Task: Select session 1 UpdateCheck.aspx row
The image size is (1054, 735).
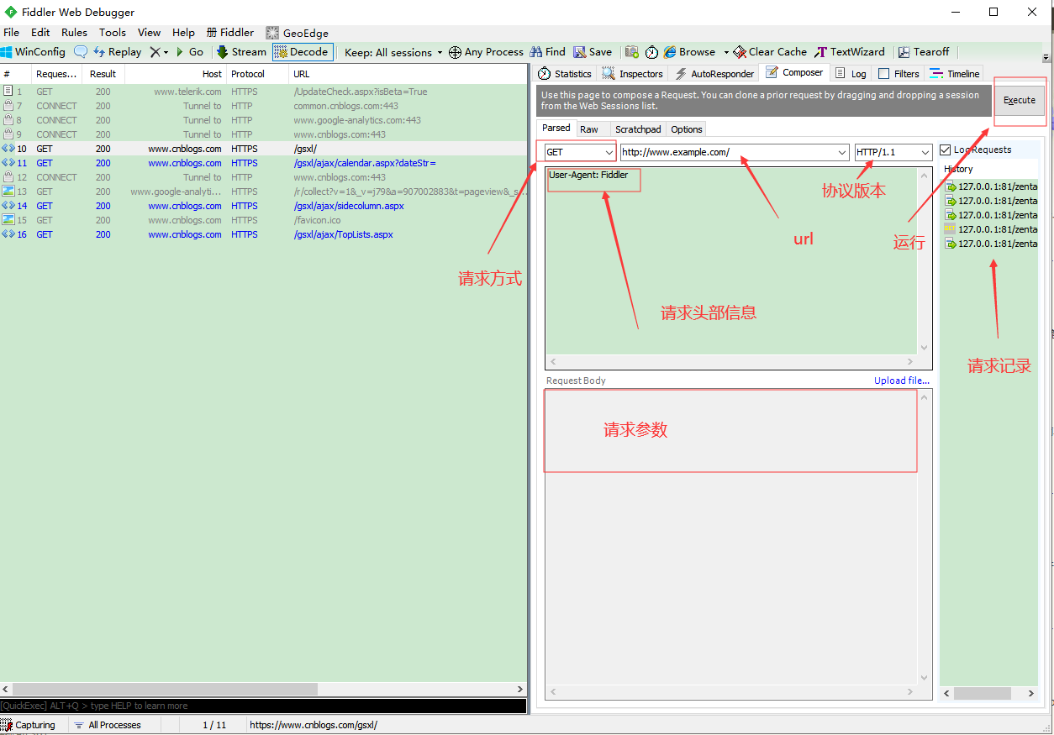Action: tap(264, 92)
